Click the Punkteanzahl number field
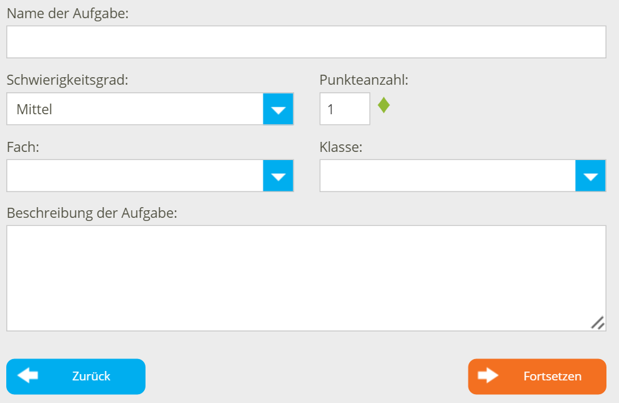The image size is (619, 403). pyautogui.click(x=344, y=109)
